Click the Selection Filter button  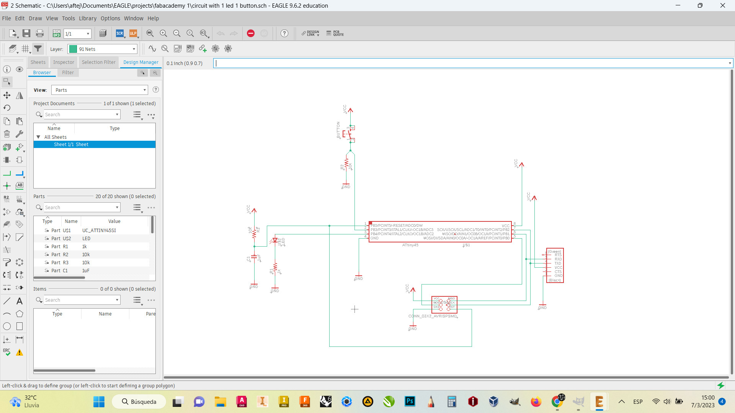click(x=98, y=62)
